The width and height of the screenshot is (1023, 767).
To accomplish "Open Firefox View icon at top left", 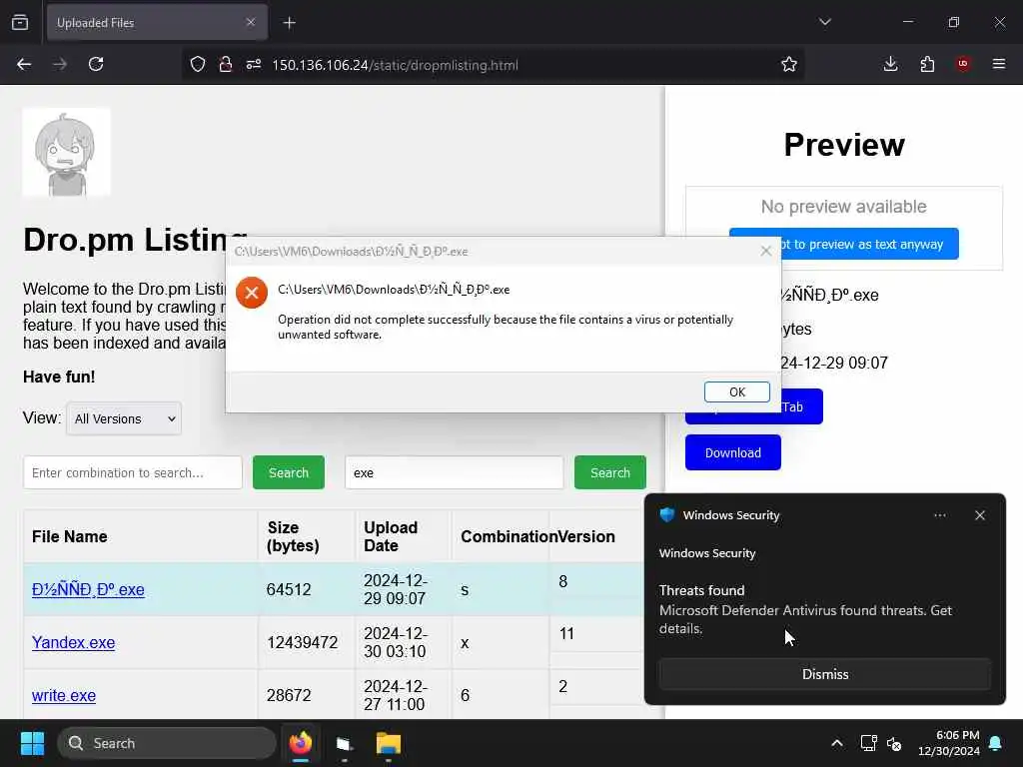I will pos(20,22).
